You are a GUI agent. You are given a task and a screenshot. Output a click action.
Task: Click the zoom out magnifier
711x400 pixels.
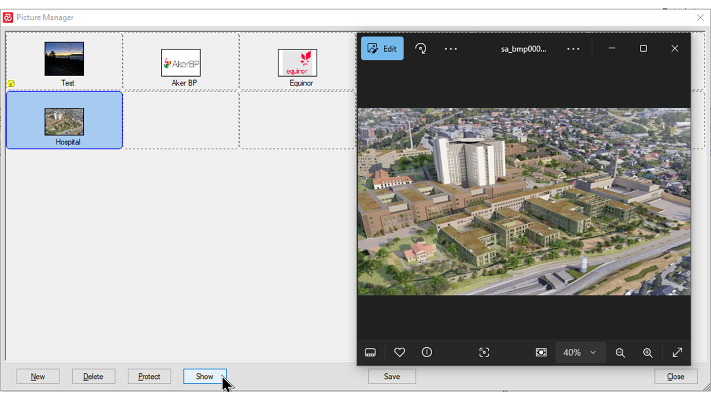620,352
